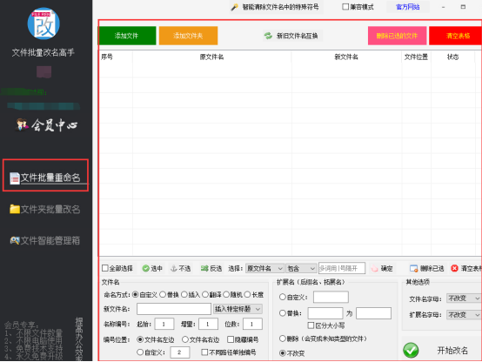Select 翻译 naming method radio
Image resolution: width=482 pixels, height=362 pixels.
205,295
